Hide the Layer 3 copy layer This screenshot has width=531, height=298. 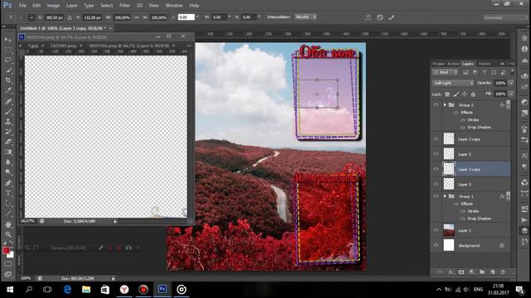436,169
